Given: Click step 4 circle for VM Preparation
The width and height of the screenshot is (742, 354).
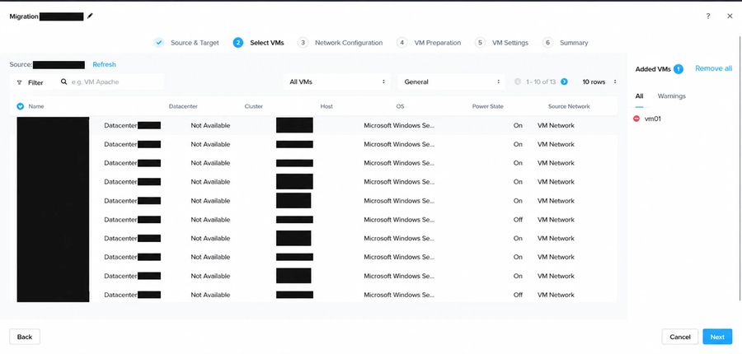Looking at the screenshot, I should point(402,43).
